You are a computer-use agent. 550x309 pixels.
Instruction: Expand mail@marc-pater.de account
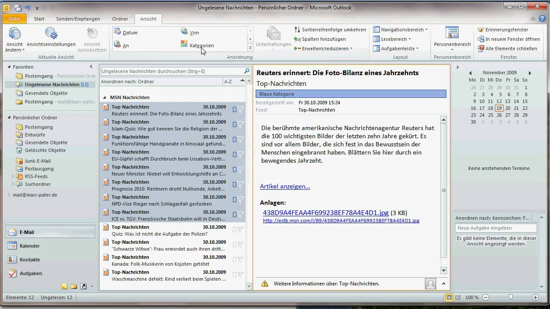9,195
